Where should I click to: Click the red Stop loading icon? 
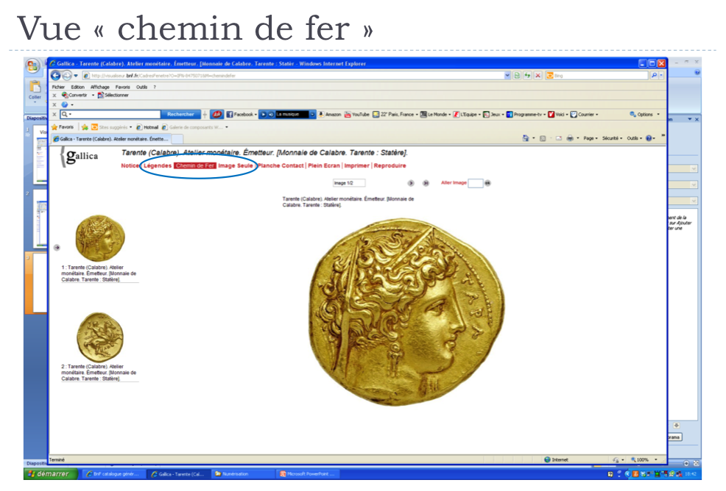point(538,76)
